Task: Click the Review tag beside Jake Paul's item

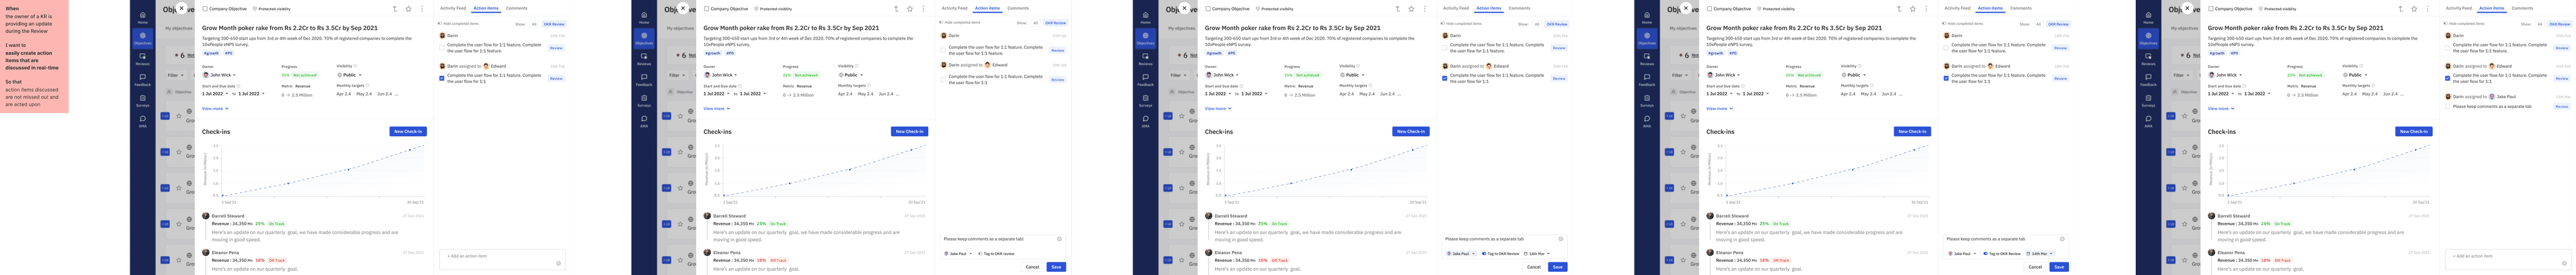Action: (x=2561, y=106)
